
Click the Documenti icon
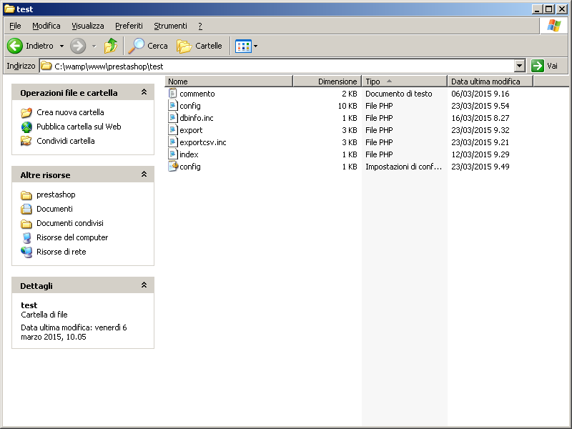[26, 209]
